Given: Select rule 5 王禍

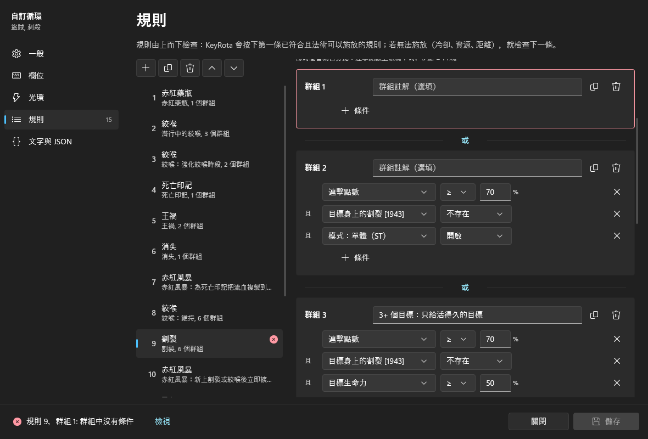Looking at the screenshot, I should point(210,221).
